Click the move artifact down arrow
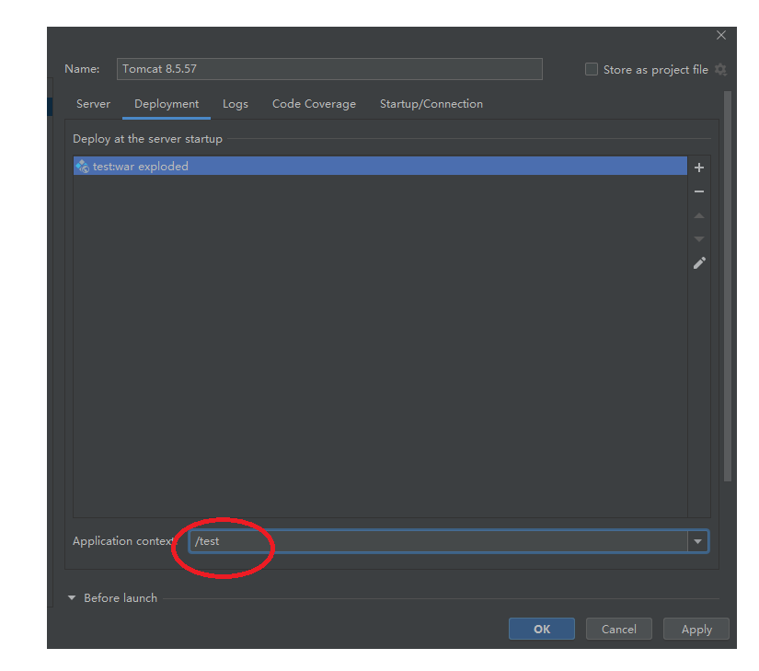The image size is (759, 671). tap(699, 239)
